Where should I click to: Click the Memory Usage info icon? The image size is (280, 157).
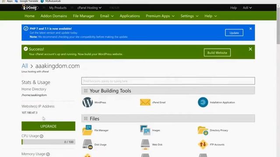point(48,154)
